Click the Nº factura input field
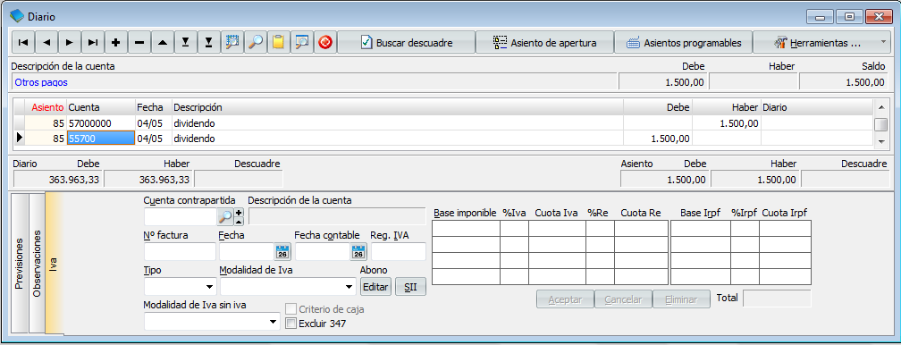901x345 pixels. point(180,252)
